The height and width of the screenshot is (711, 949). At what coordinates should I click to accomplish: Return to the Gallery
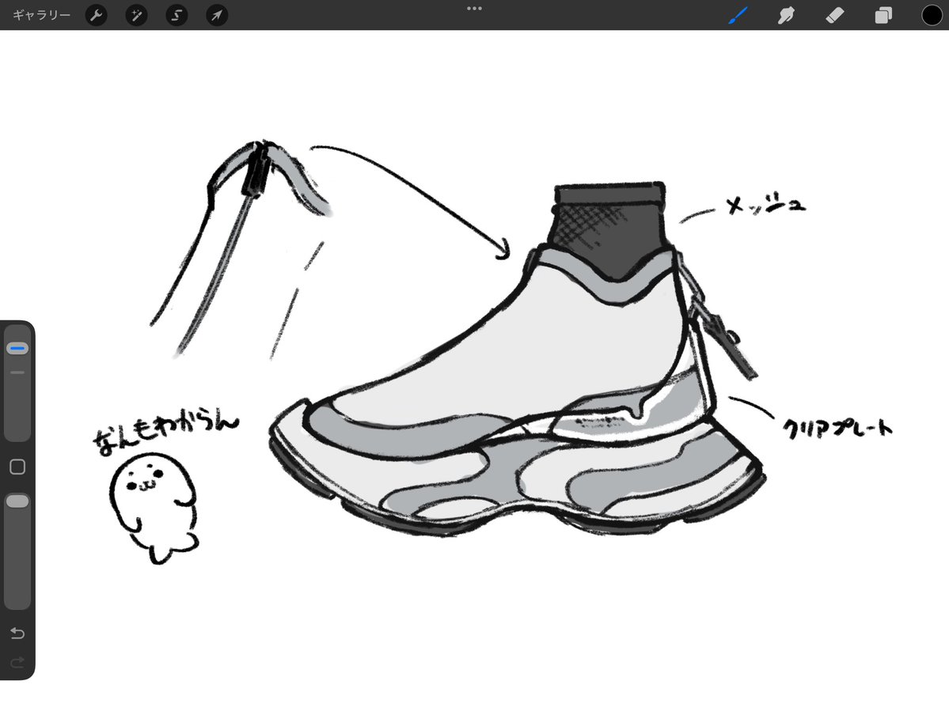(41, 15)
